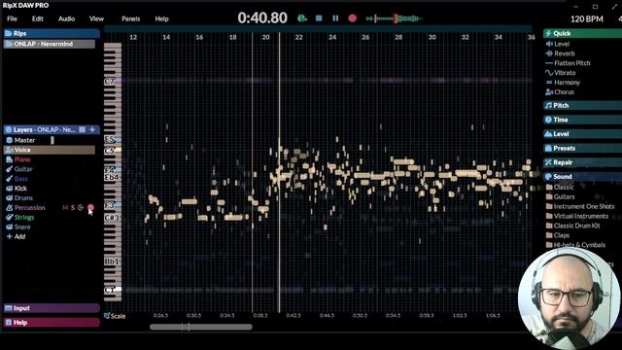
Task: Click the Percussion layer output arrow icon
Action: click(x=81, y=207)
